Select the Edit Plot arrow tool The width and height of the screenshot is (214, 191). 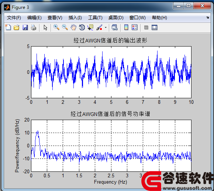tap(45, 28)
